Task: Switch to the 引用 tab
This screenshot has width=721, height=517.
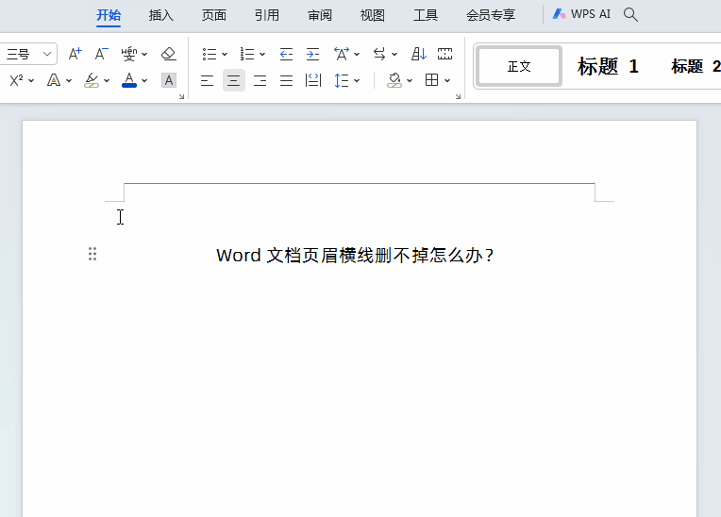Action: 267,16
